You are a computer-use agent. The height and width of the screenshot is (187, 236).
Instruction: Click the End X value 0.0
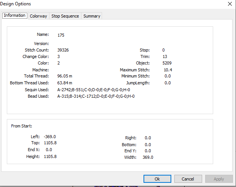point(49,150)
